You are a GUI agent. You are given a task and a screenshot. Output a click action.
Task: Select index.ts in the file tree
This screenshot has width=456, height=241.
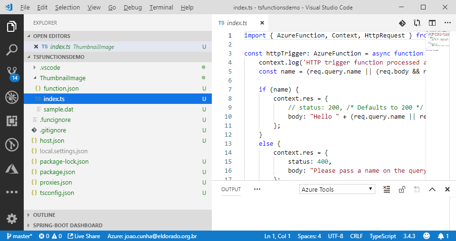point(118,99)
